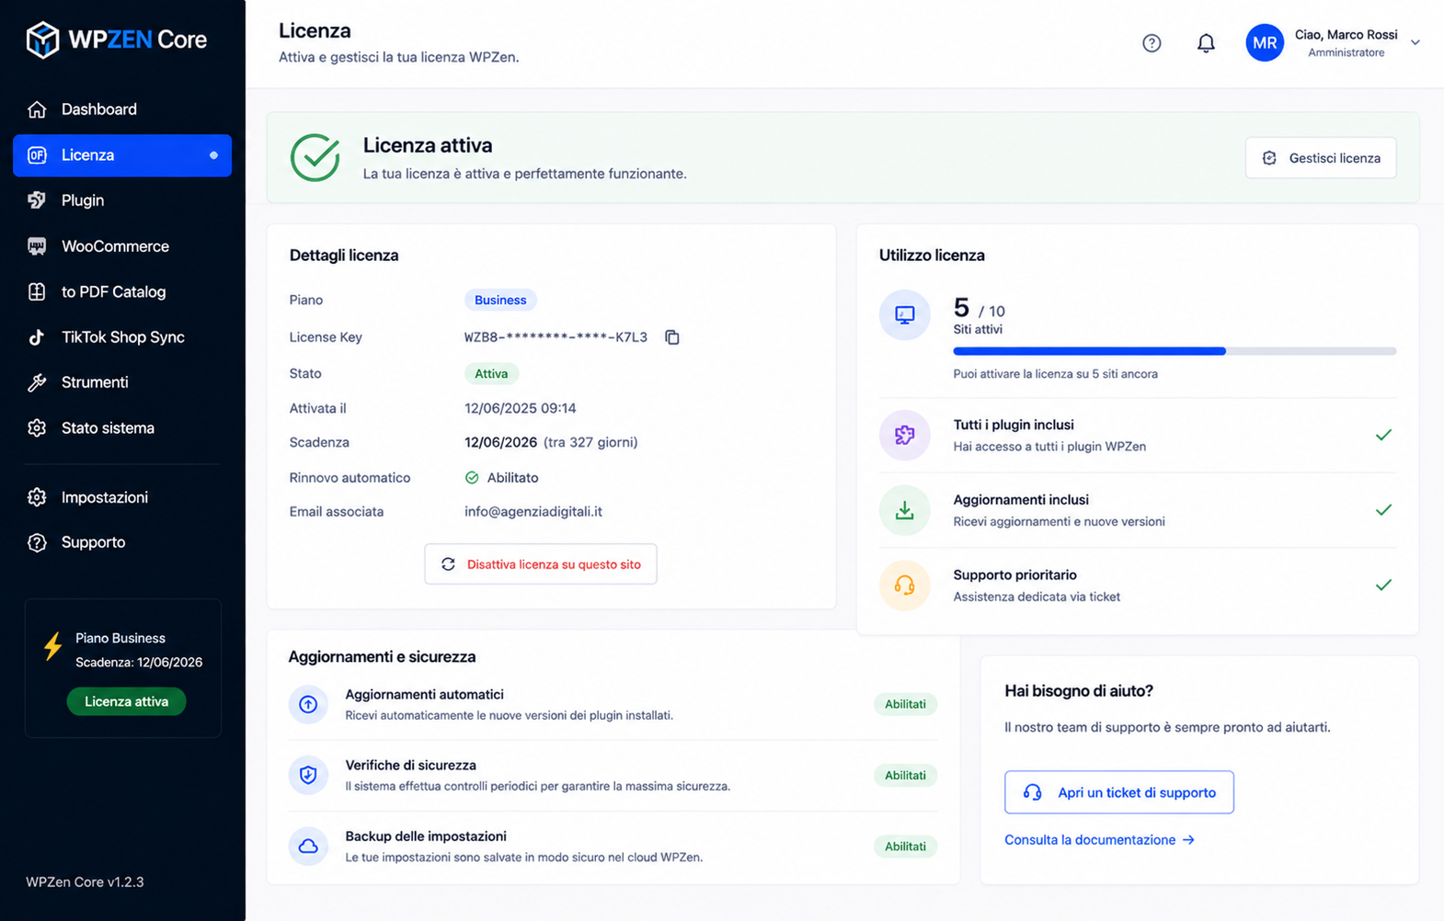
Task: Expand the Marco Rossi account dropdown arrow
Action: pos(1415,42)
